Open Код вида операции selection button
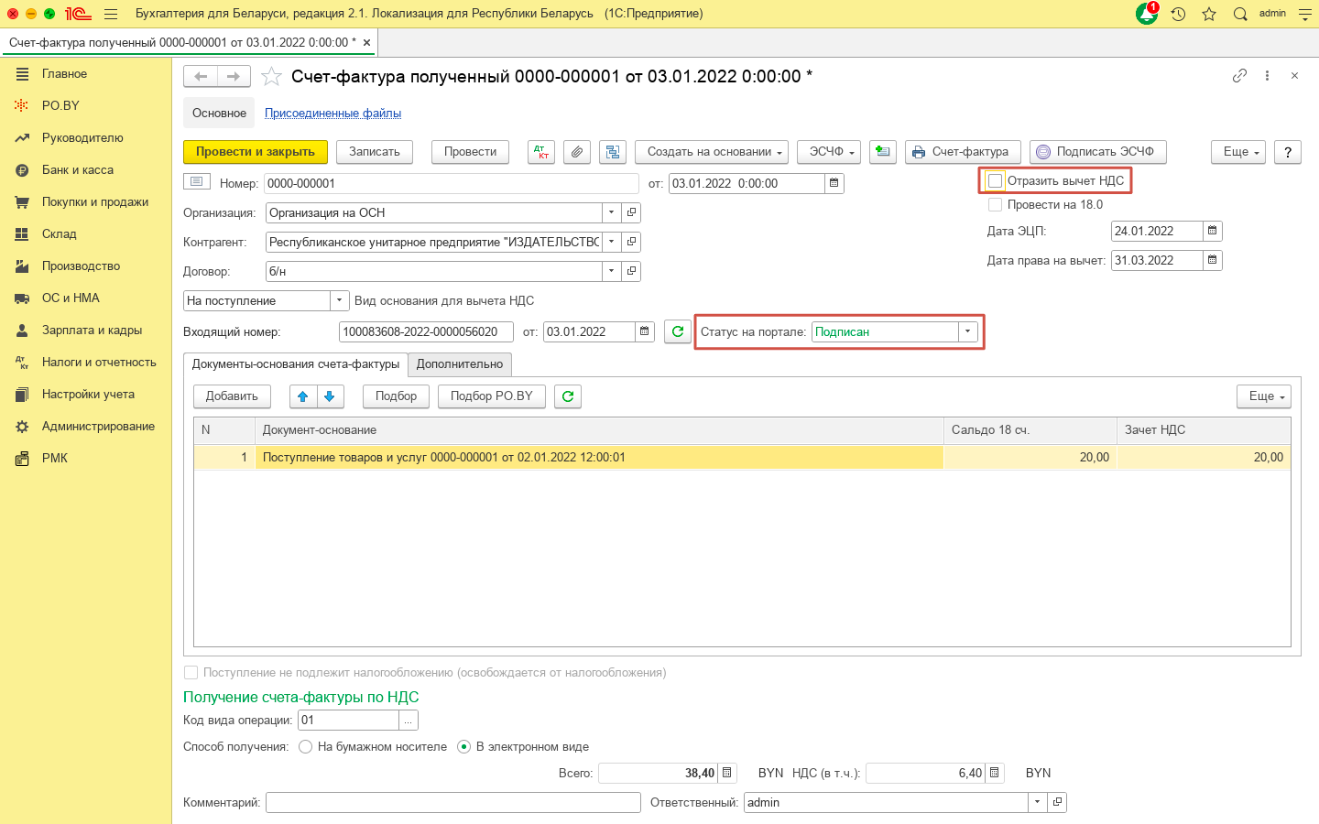Viewport: 1319px width, 824px height. (409, 721)
